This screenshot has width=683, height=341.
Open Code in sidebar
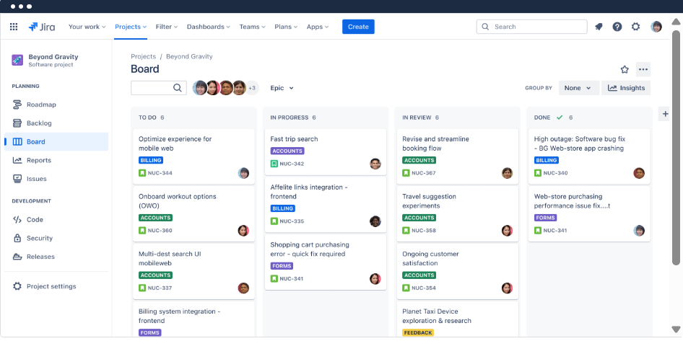click(x=56, y=220)
